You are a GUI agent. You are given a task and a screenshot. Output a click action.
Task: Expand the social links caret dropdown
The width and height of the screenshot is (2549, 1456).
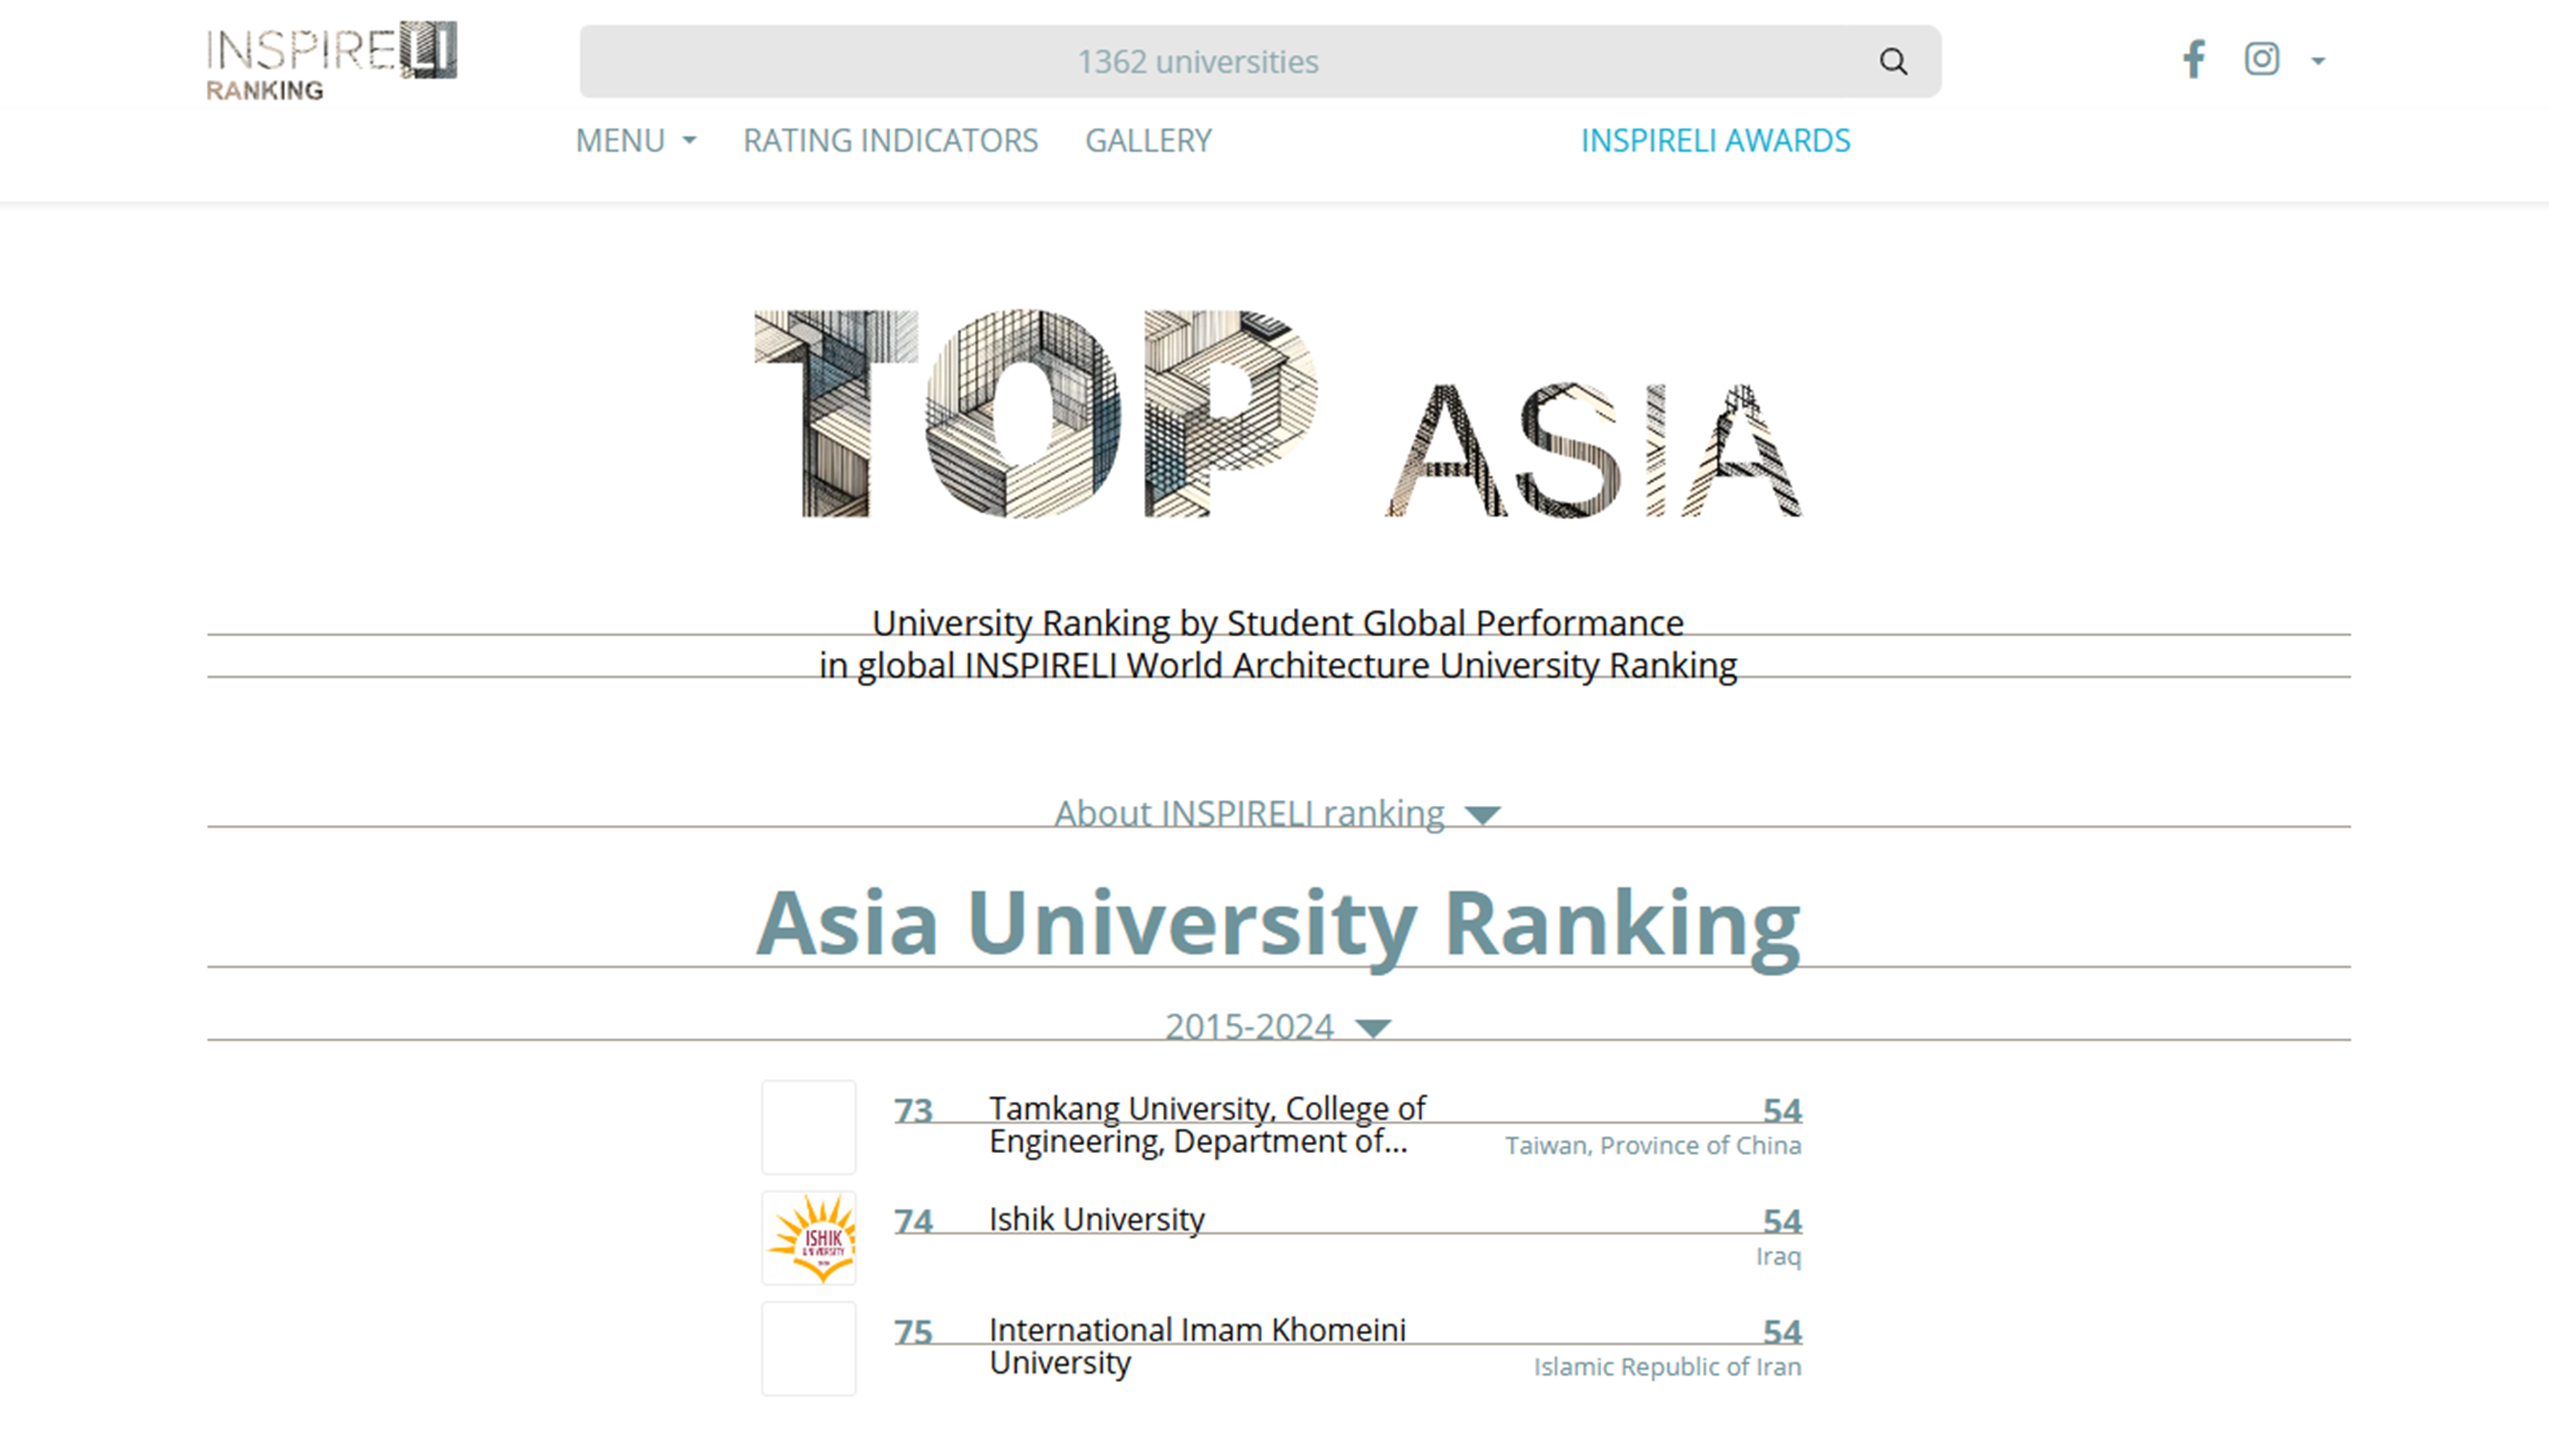click(x=2318, y=62)
